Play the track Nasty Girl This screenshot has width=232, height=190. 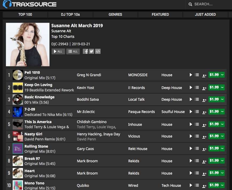[191, 136]
